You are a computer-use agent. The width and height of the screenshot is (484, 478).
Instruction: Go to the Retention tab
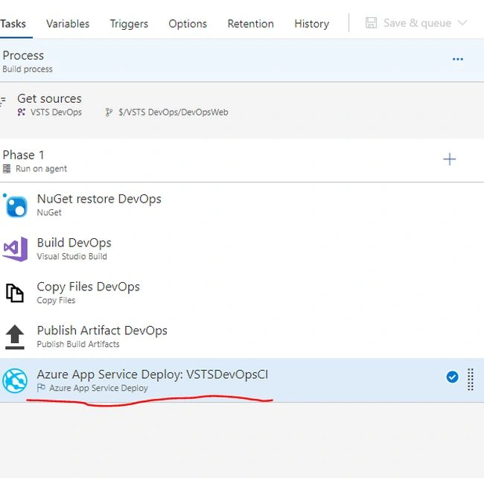251,24
